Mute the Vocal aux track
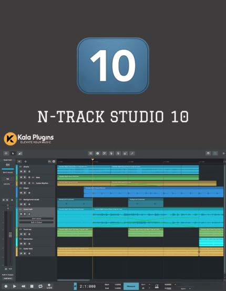 point(21,234)
